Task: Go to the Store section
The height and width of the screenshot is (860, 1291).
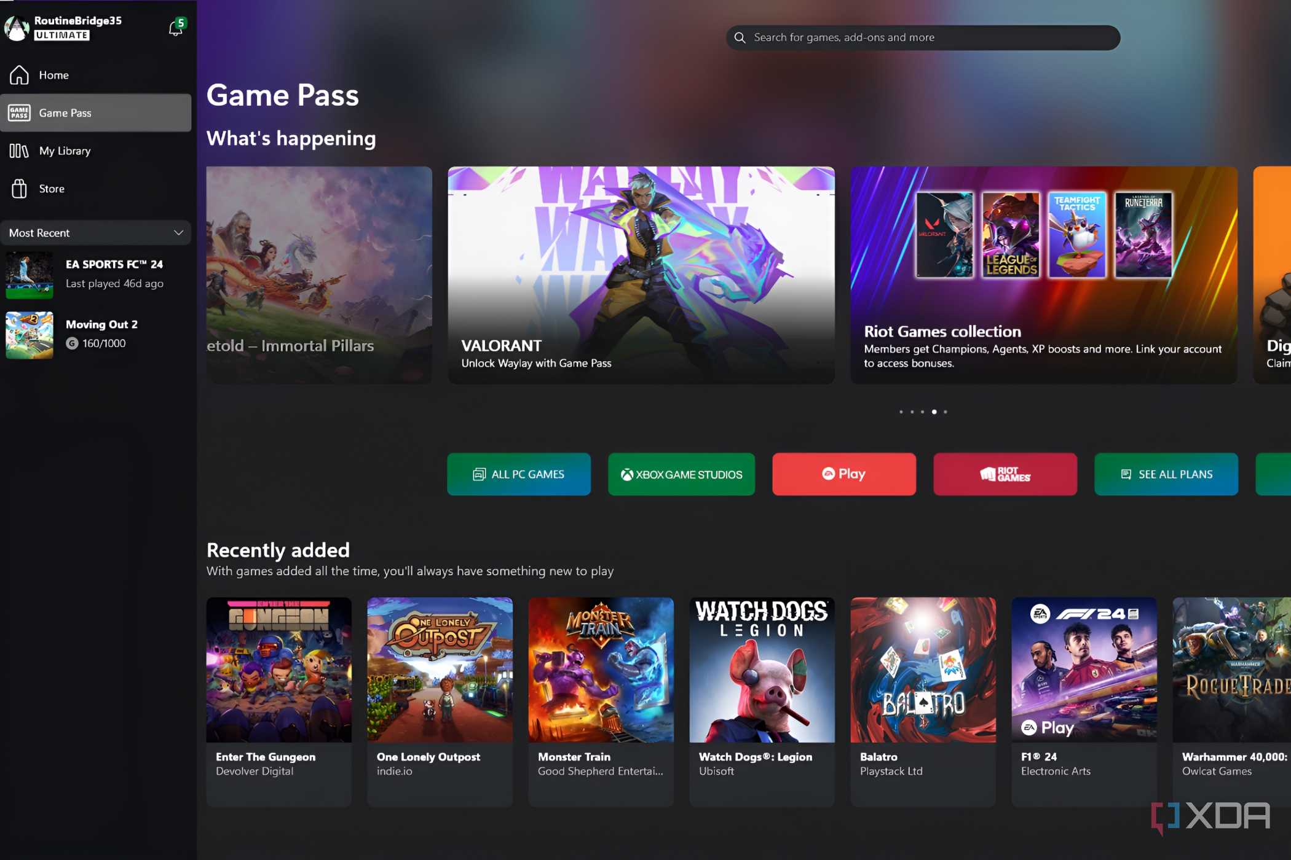Action: [96, 189]
